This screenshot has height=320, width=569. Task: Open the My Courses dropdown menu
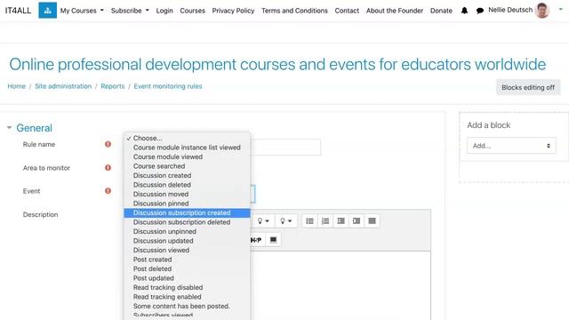click(x=82, y=11)
